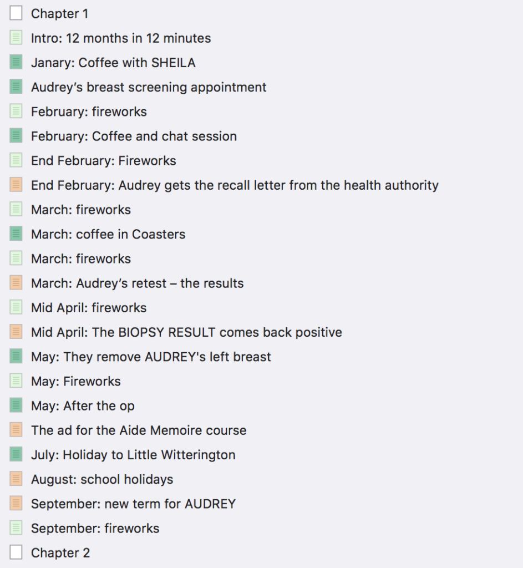523x568 pixels.
Task: Click the icon next to May: After the op
Action: [x=16, y=405]
